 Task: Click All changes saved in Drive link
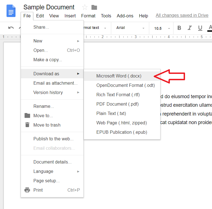(182, 15)
